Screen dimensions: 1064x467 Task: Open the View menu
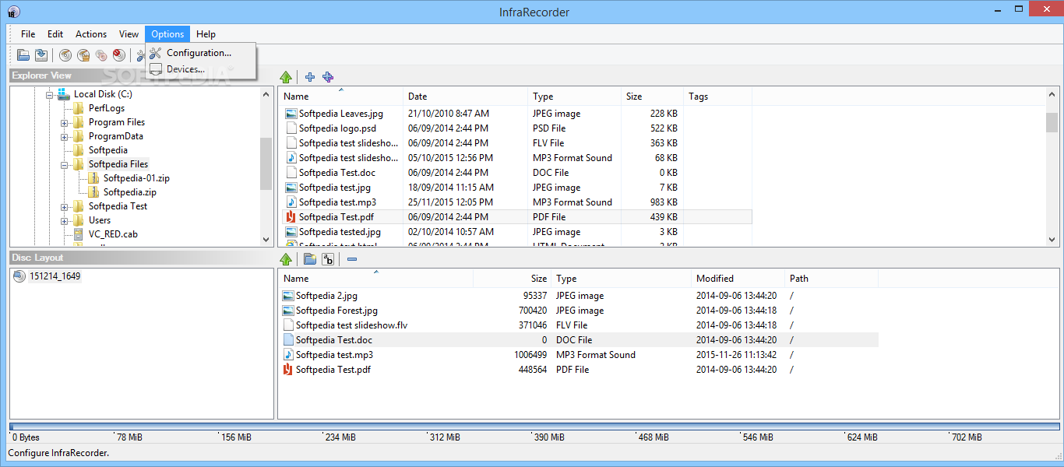click(x=129, y=33)
